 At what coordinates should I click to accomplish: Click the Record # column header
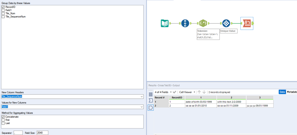pyautogui.click(x=161, y=98)
